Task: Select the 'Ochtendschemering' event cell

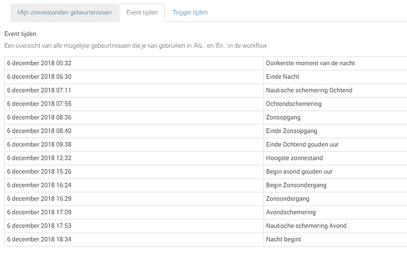Action: click(x=294, y=104)
